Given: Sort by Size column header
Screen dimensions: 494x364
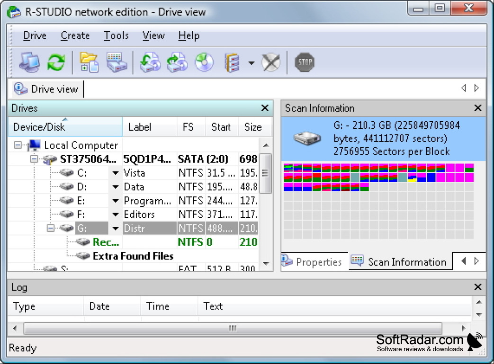Looking at the screenshot, I should [x=255, y=127].
